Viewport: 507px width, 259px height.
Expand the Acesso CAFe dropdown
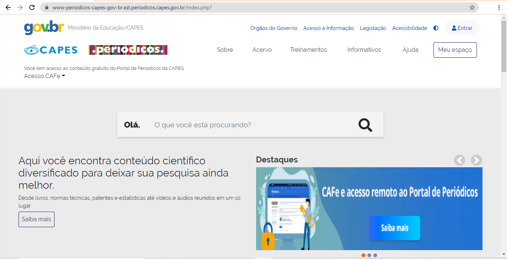(45, 76)
